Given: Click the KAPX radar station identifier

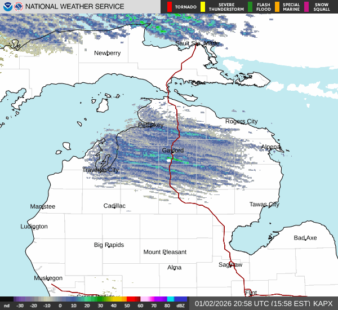Looking at the screenshot, I should click(x=323, y=303).
